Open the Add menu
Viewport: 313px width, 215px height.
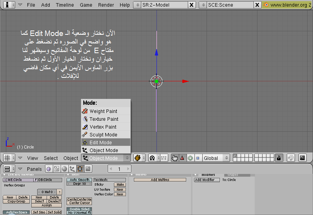click(x=45, y=5)
